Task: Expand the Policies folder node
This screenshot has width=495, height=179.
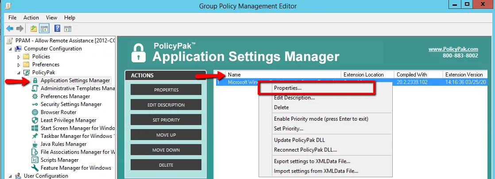Action: tap(19, 57)
